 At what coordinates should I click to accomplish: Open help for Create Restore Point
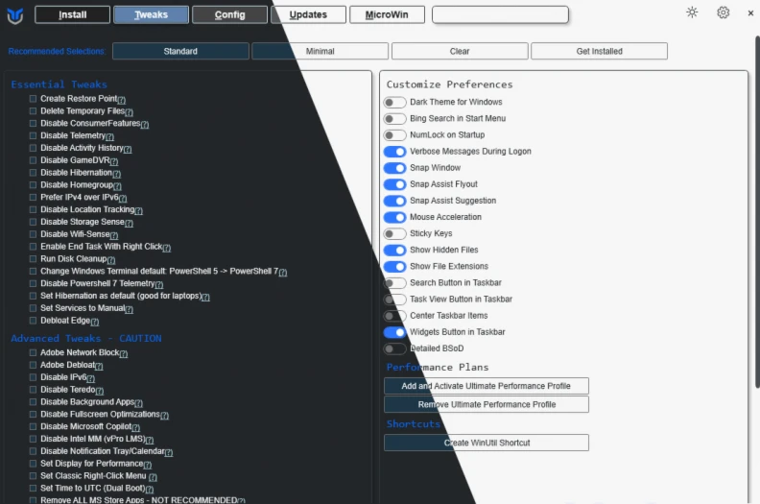pos(122,100)
